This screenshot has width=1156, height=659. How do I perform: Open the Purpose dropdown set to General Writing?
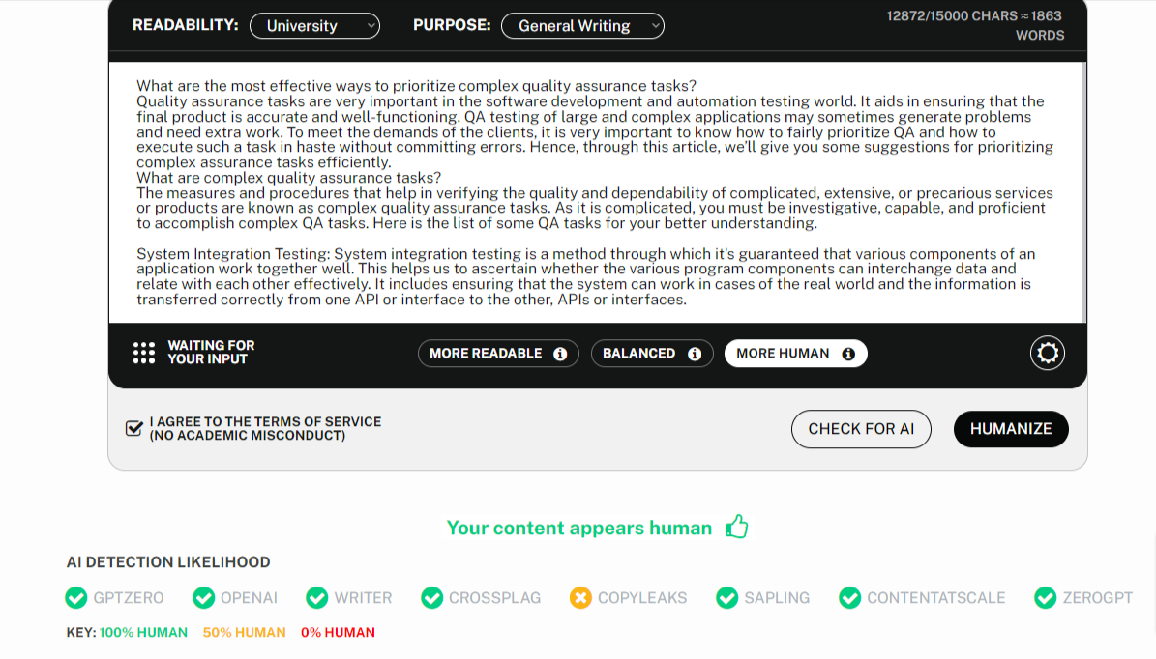[582, 26]
